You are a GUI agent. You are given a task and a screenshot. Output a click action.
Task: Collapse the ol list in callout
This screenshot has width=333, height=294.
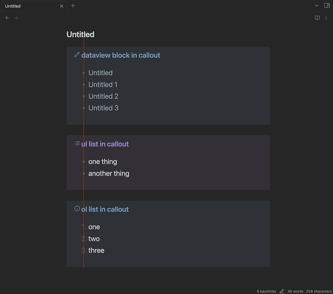(x=105, y=209)
